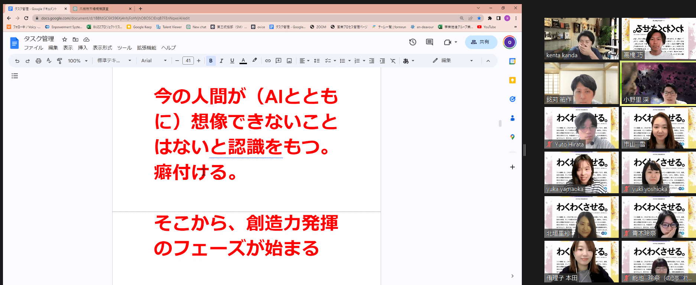Open Google Keep in side panel
The image size is (696, 285).
click(x=512, y=80)
